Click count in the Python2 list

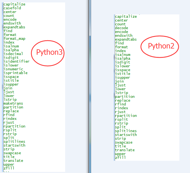120,24
